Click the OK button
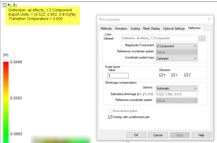Screen dimensions: 217x143 136,135
